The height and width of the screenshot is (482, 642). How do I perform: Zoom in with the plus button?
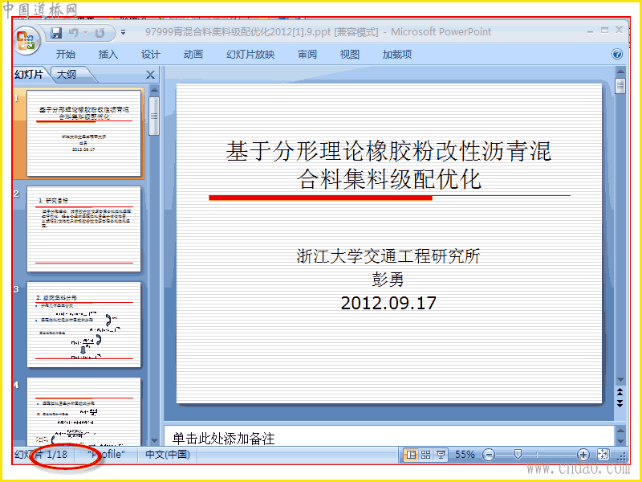(x=583, y=455)
